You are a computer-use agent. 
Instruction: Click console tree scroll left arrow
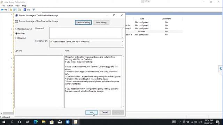(x=1, y=113)
